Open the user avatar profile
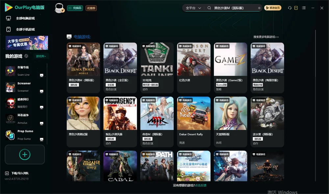 pos(59,8)
